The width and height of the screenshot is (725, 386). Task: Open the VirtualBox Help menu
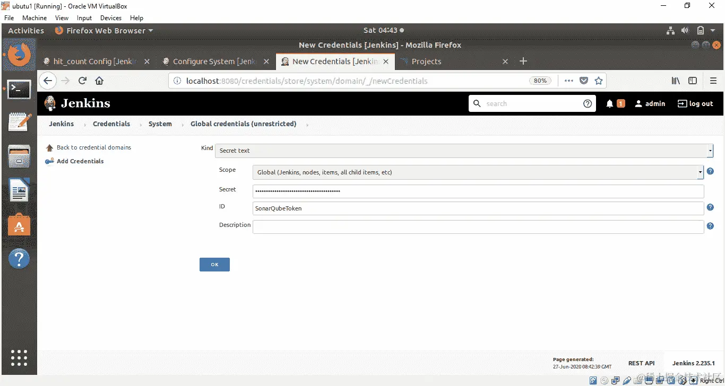click(x=137, y=18)
